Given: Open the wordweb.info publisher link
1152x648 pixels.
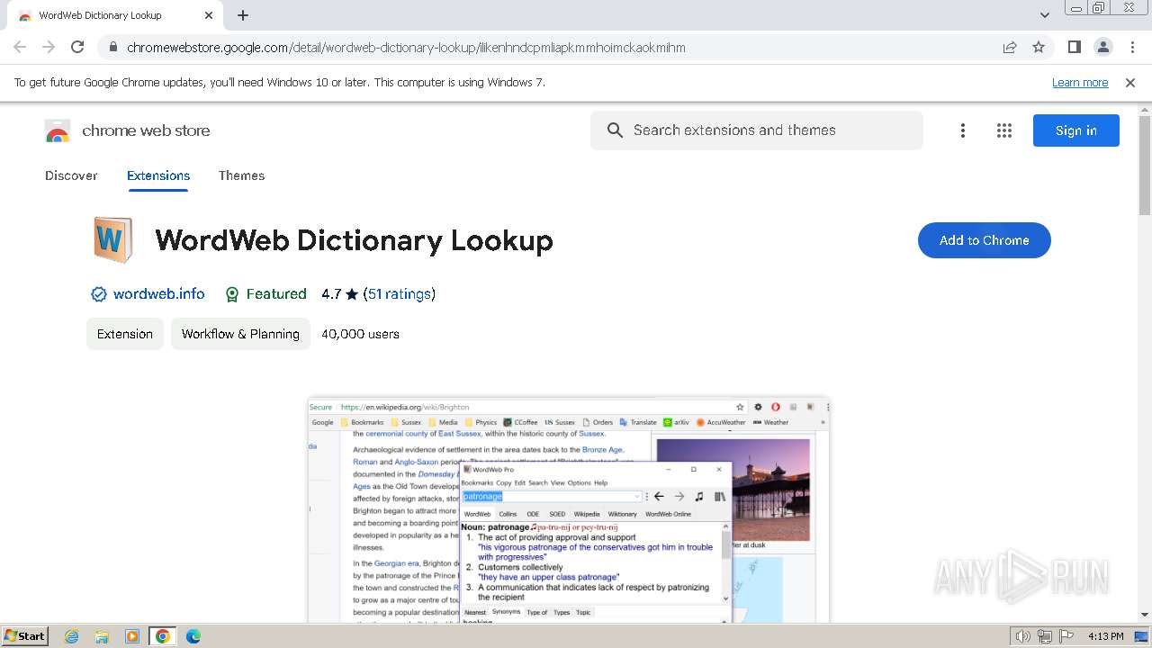Looking at the screenshot, I should click(x=159, y=294).
